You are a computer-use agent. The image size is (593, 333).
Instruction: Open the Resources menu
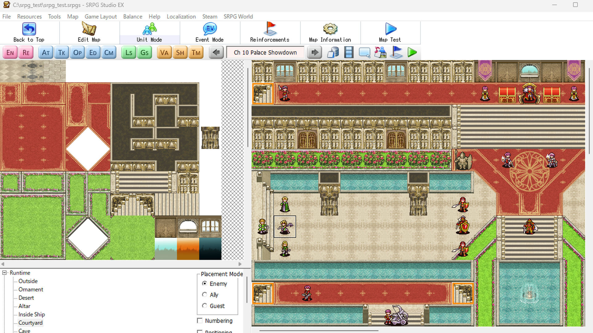(x=29, y=17)
